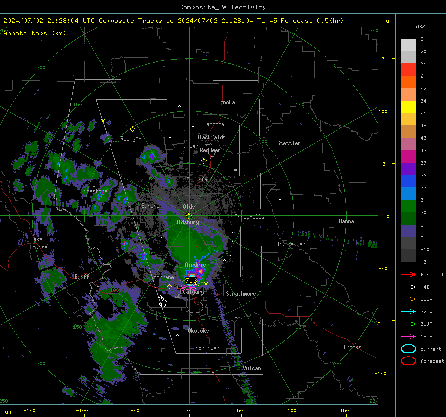This screenshot has width=446, height=417.
Task: Click the yellow diamond marker beside RockyMH
Action: (132, 129)
